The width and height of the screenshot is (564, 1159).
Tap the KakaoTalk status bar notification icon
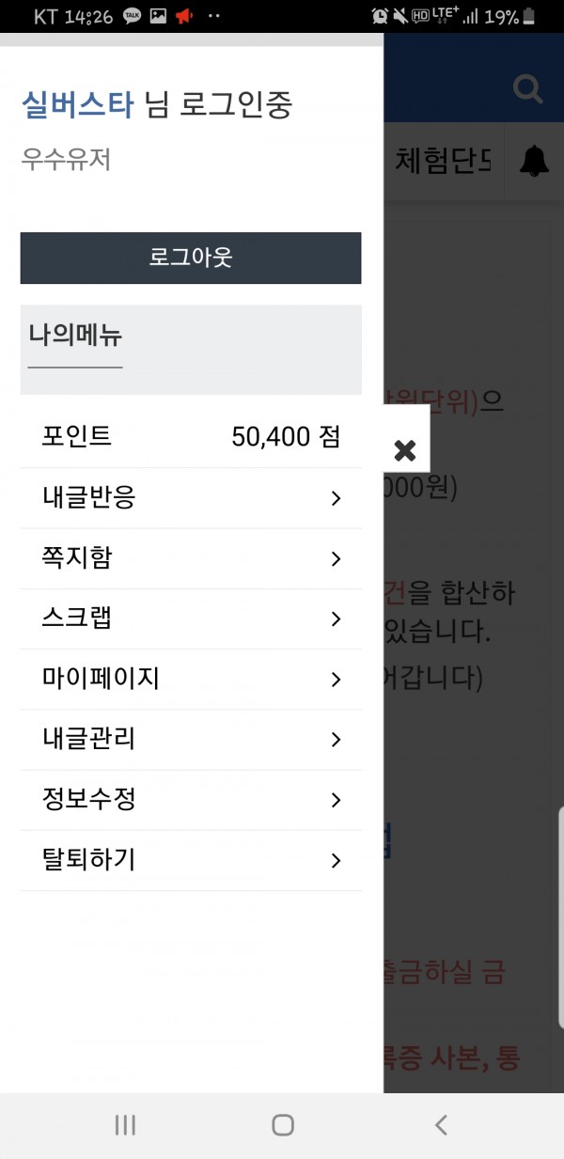pos(133,16)
